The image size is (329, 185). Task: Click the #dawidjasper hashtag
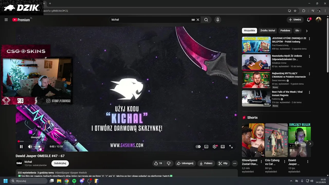click(62, 173)
